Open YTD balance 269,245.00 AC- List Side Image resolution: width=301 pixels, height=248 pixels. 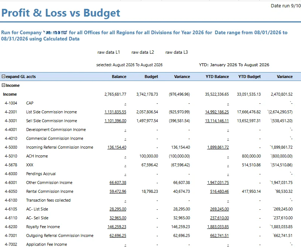coord(219,209)
